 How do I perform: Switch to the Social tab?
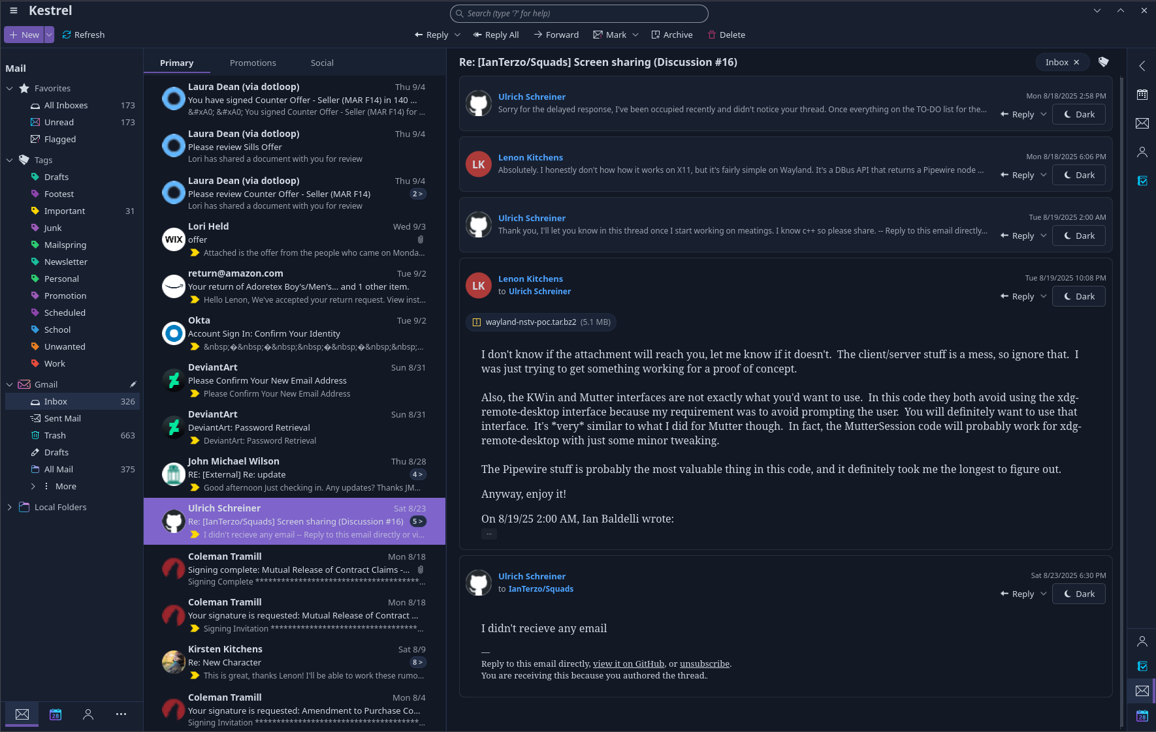[x=322, y=63]
